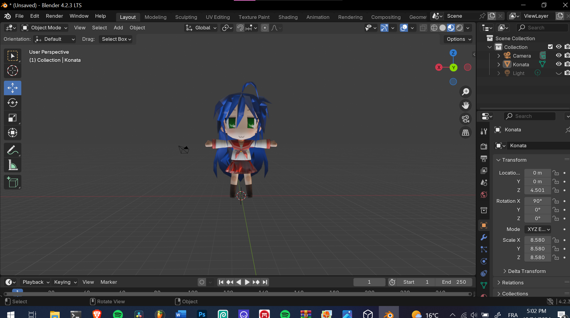
Task: Uncheck the Collection exclude checkbox
Action: coord(550,47)
